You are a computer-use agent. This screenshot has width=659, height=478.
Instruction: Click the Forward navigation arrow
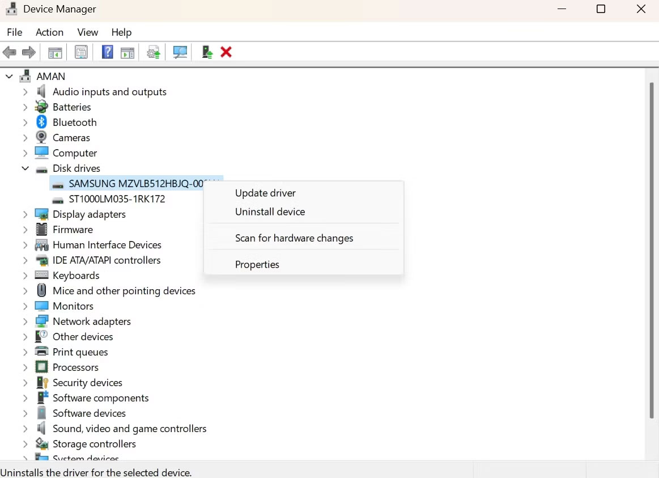click(28, 52)
